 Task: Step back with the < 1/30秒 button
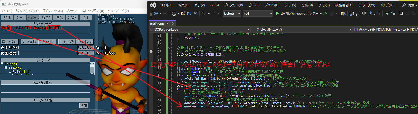[x=67, y=42]
